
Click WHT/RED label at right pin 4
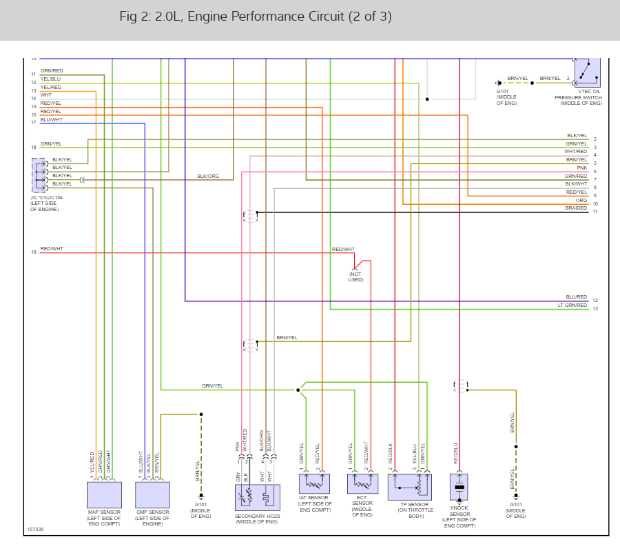pos(576,152)
